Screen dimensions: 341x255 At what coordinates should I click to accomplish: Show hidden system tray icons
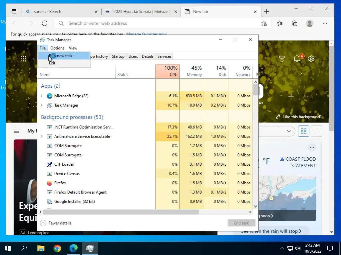(x=282, y=248)
